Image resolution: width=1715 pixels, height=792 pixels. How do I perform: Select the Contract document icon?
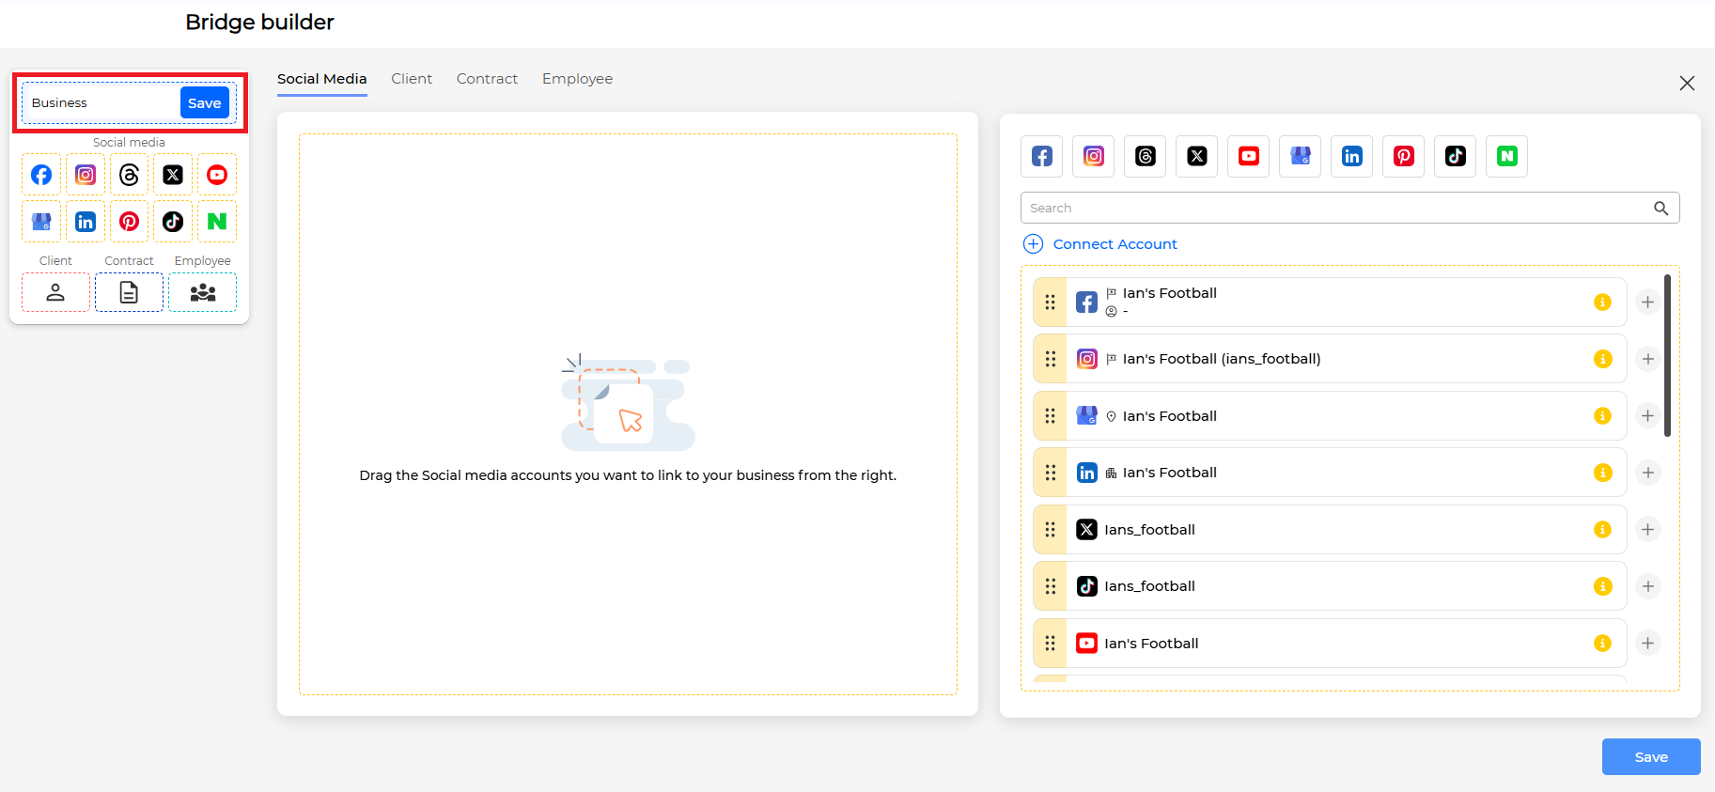click(x=129, y=292)
